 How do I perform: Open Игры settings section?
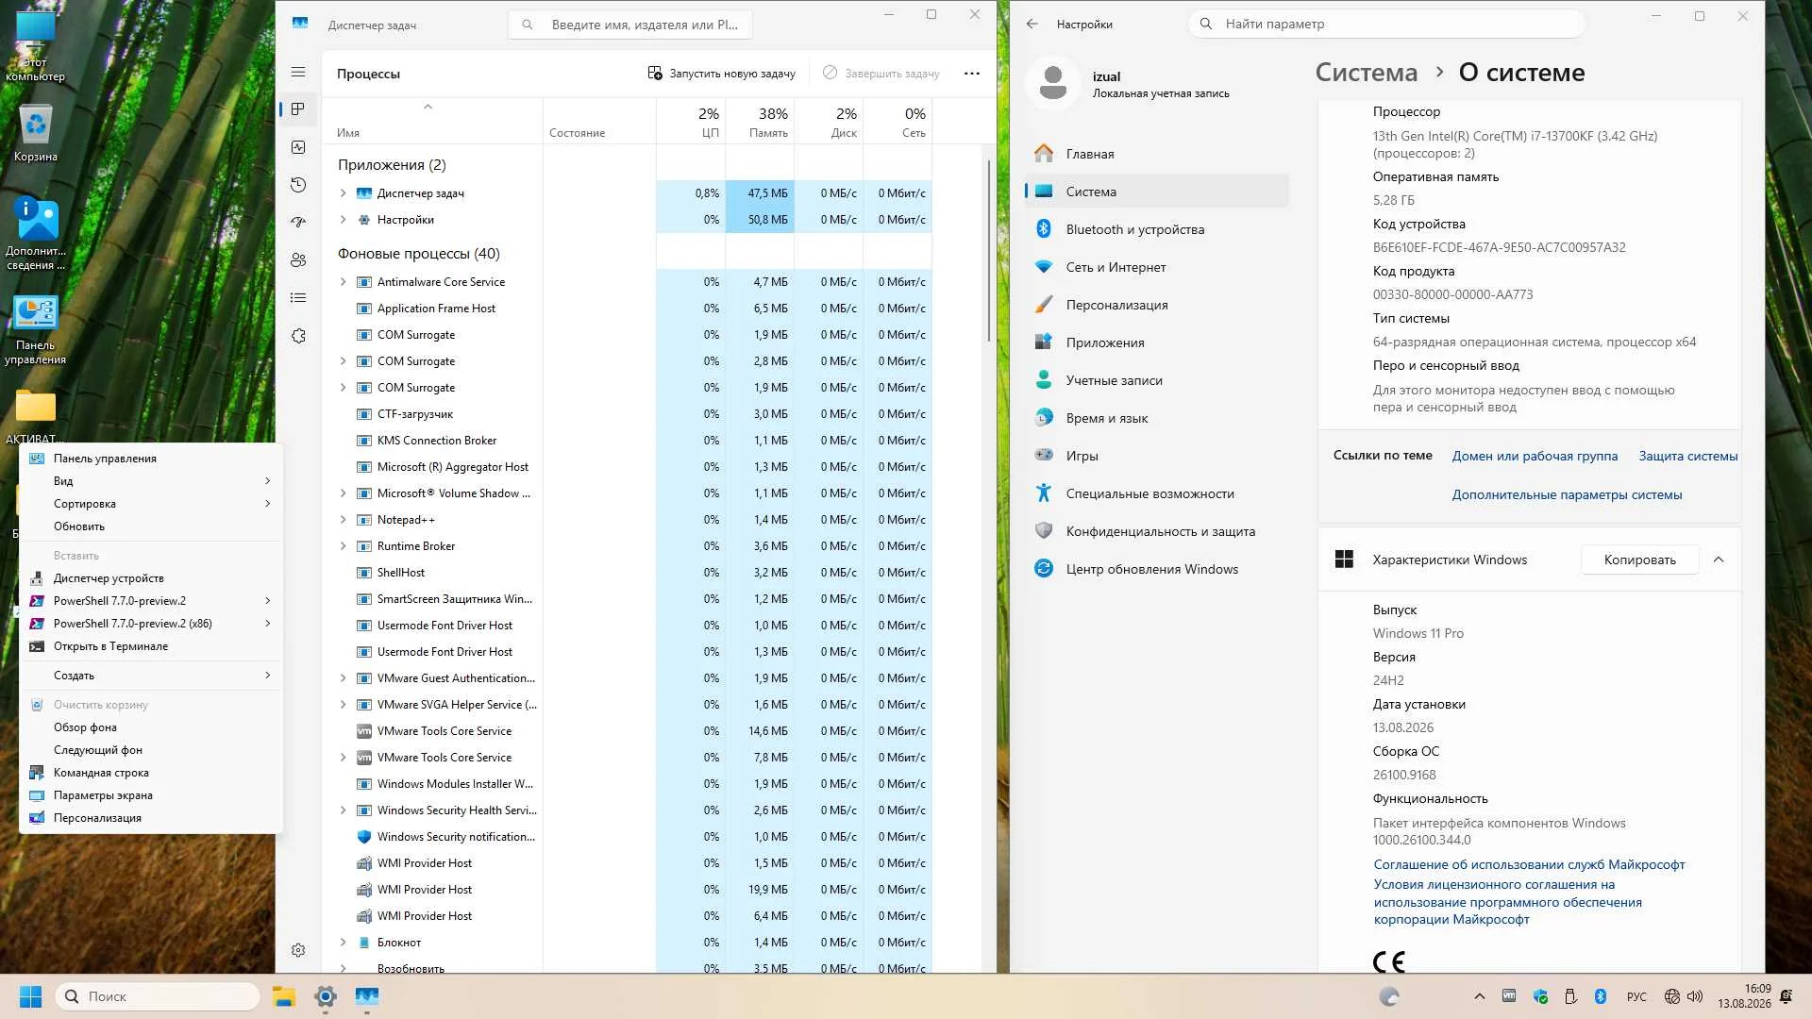1157,456
